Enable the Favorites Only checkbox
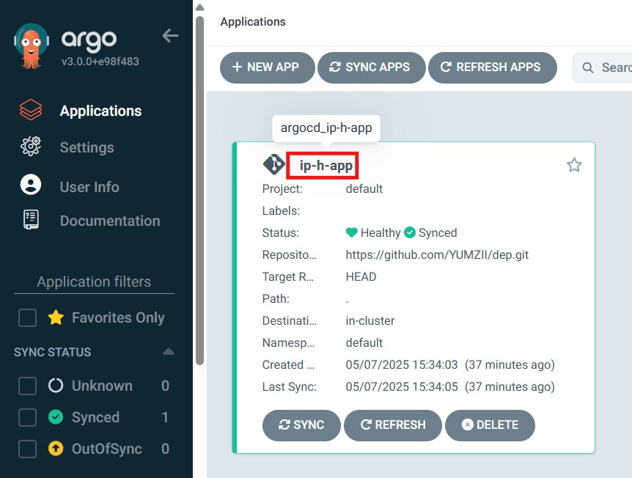Screen dimensions: 632x478 [27, 317]
